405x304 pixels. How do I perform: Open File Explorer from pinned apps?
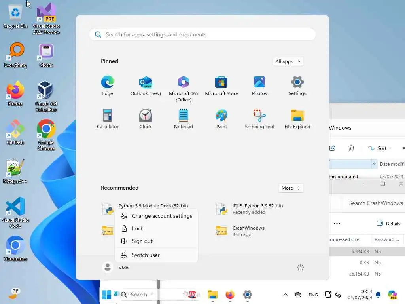[297, 119]
